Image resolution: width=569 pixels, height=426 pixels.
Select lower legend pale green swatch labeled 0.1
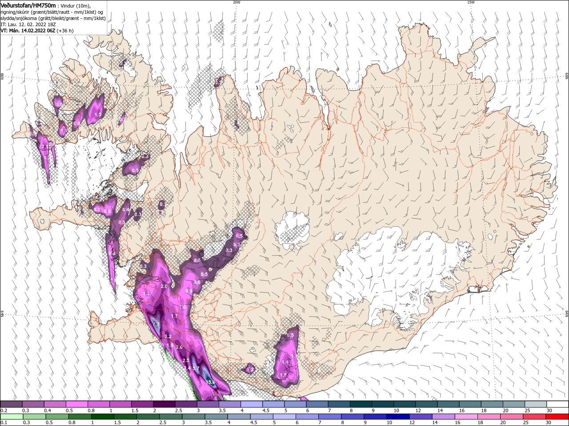pyautogui.click(x=12, y=417)
